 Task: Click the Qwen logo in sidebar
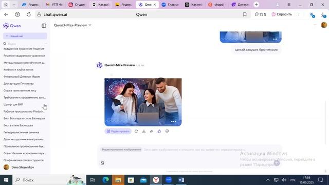point(12,26)
